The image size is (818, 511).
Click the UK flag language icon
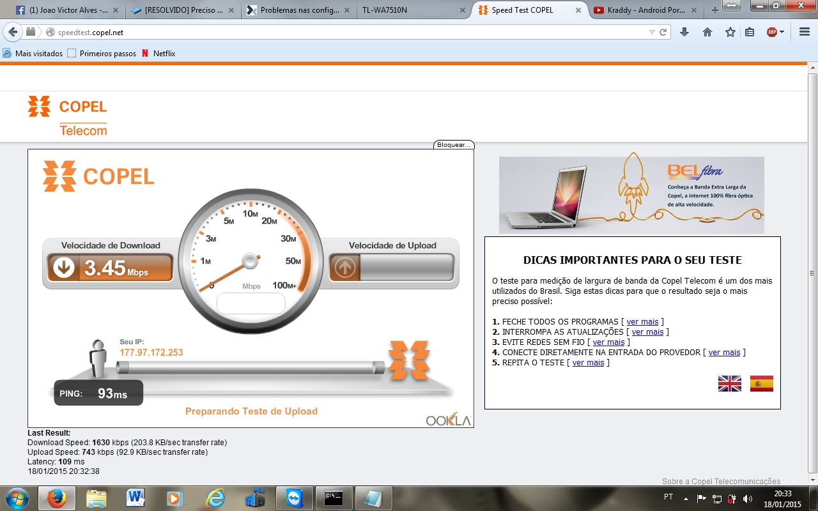[x=730, y=383]
